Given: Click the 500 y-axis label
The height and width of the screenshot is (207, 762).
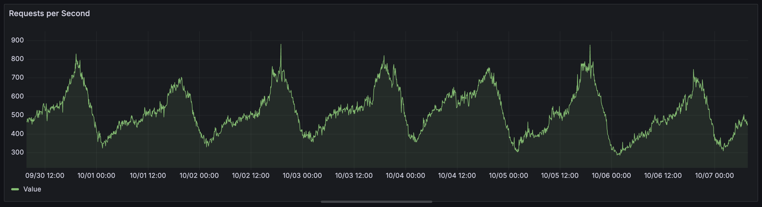Looking at the screenshot, I should (x=18, y=115).
